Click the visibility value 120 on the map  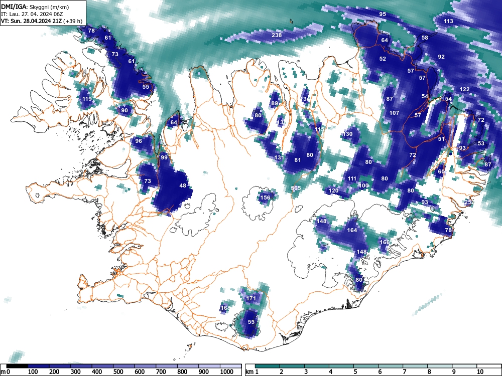click(334, 191)
